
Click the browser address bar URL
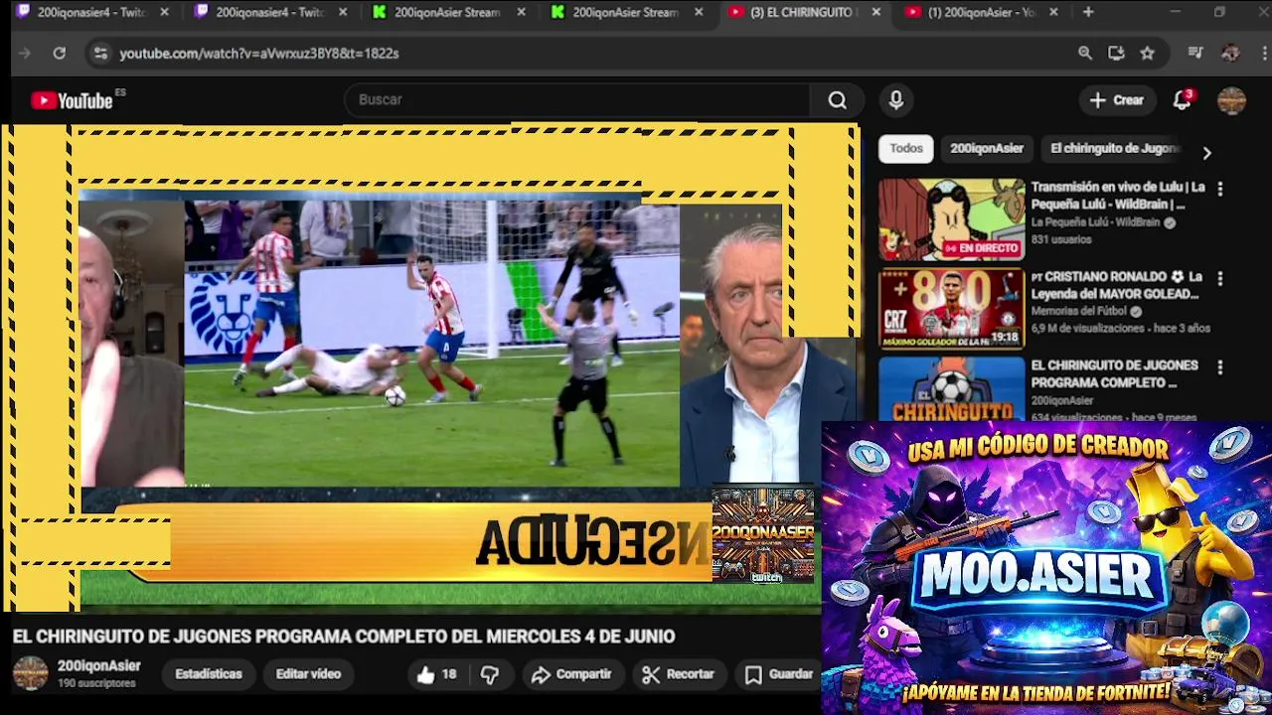pyautogui.click(x=259, y=54)
